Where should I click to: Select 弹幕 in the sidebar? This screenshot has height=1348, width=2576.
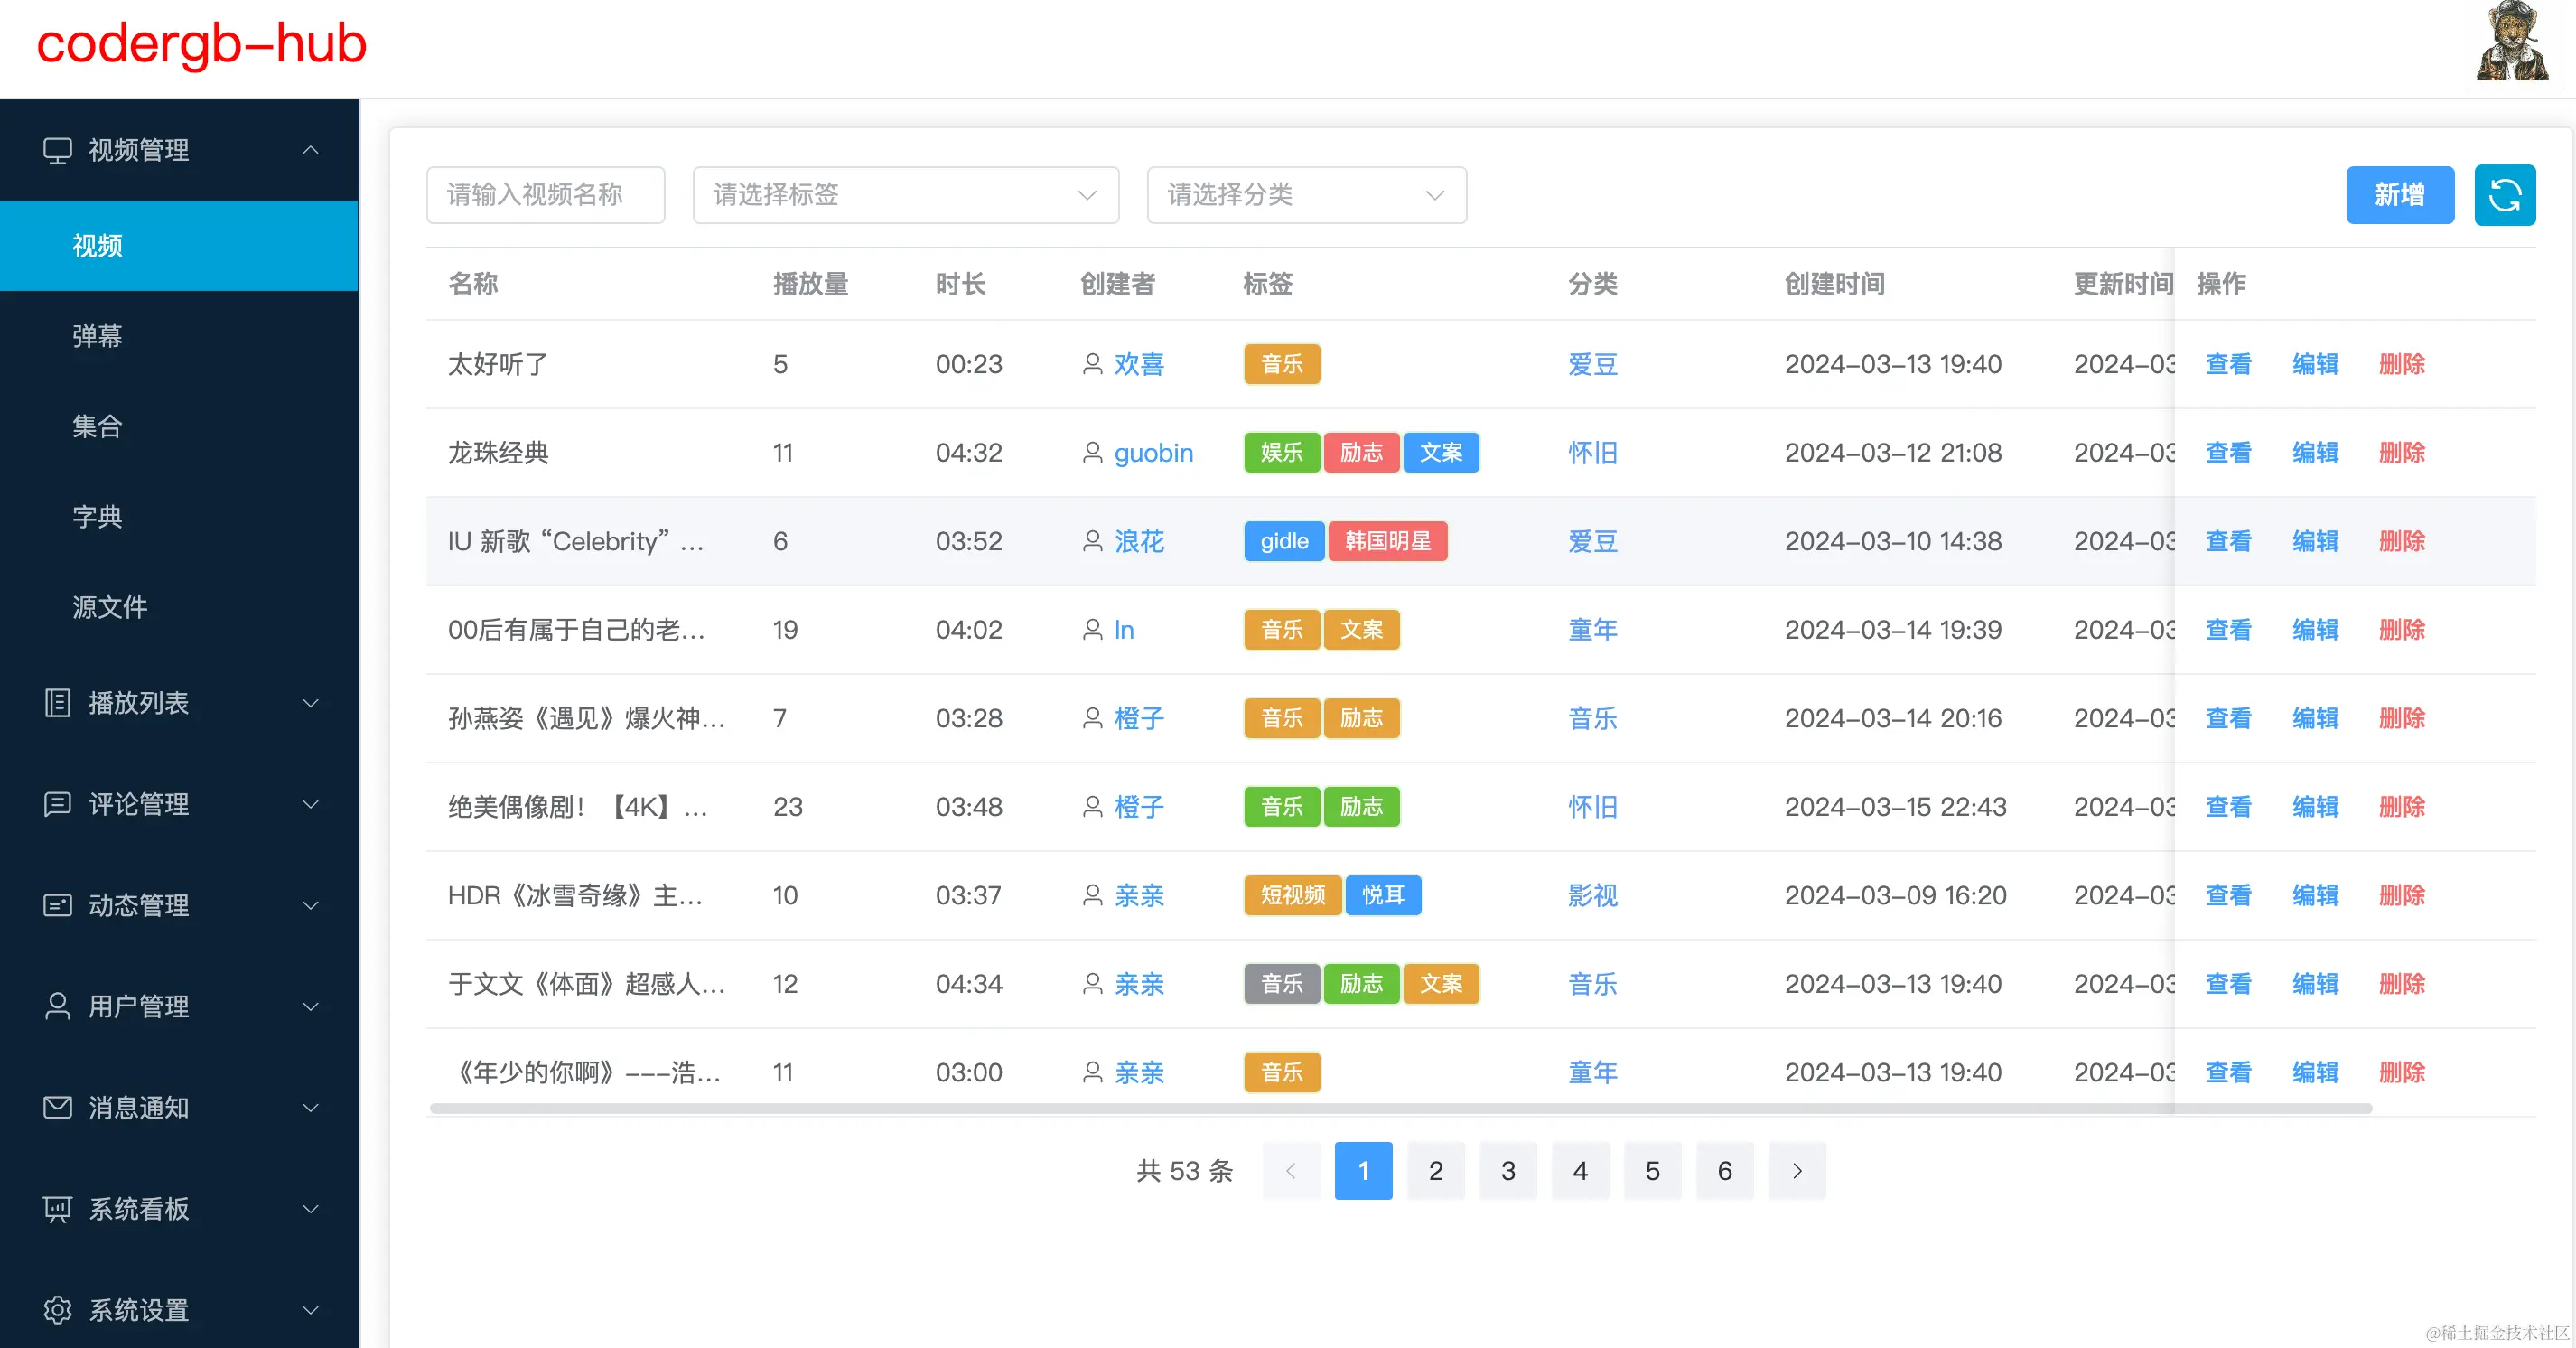97,336
